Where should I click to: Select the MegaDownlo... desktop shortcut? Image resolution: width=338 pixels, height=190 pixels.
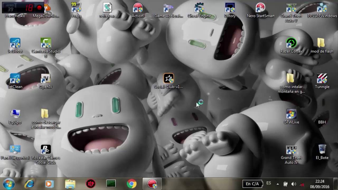46,10
